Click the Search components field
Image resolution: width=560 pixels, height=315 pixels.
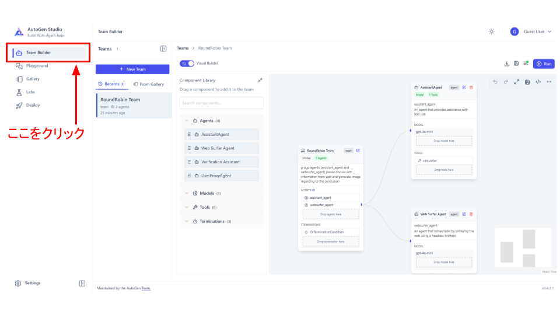point(222,103)
